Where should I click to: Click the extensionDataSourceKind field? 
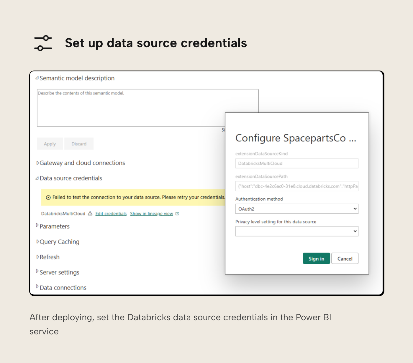297,163
